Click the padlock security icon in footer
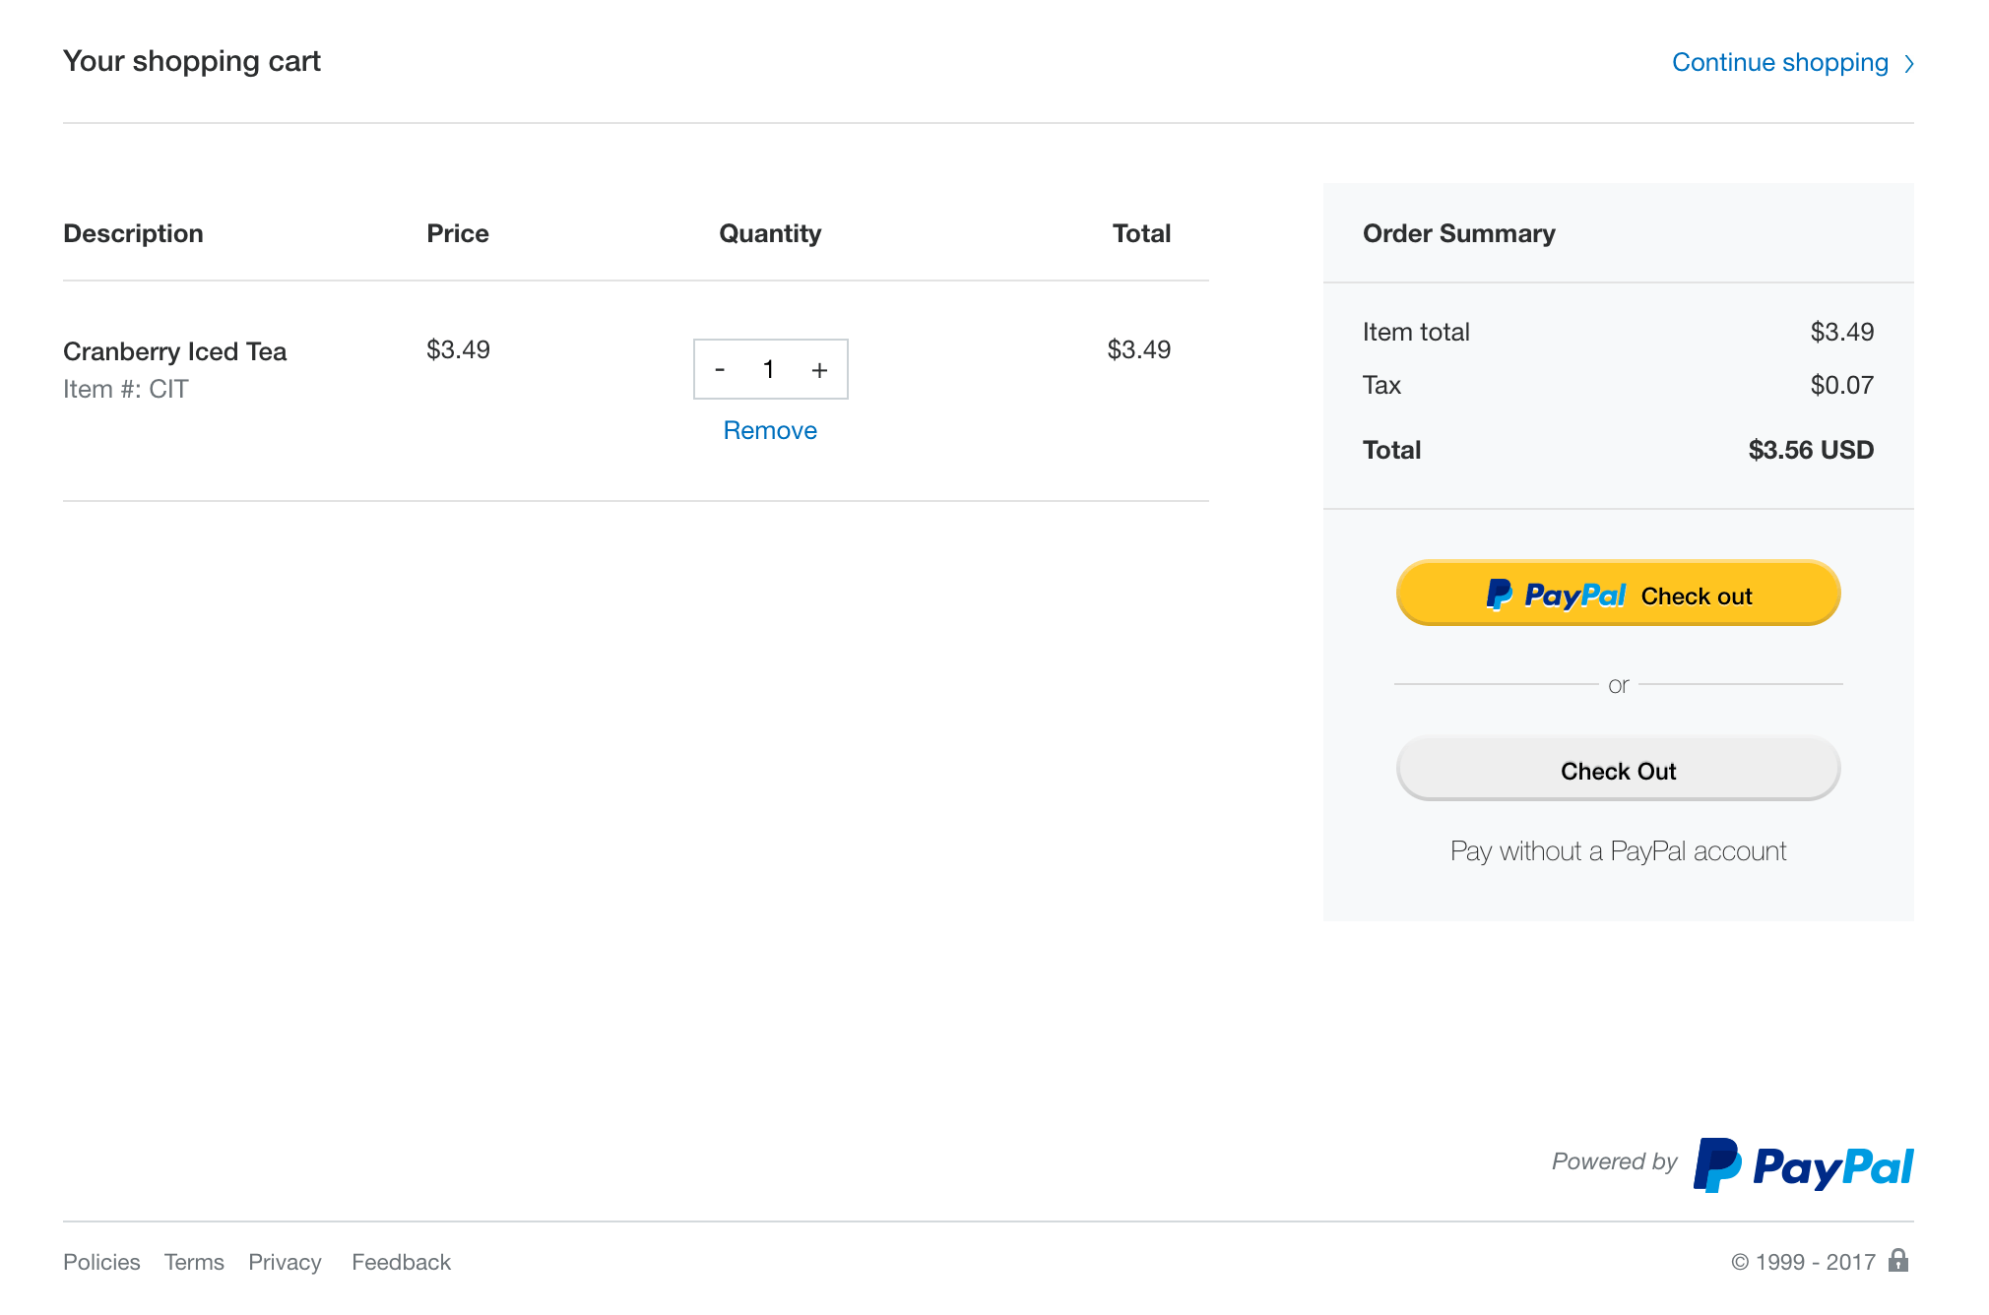The image size is (1989, 1315). (x=1898, y=1260)
